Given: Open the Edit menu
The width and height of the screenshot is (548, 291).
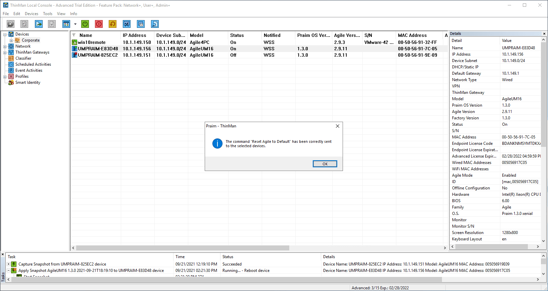Looking at the screenshot, I should pyautogui.click(x=17, y=14).
